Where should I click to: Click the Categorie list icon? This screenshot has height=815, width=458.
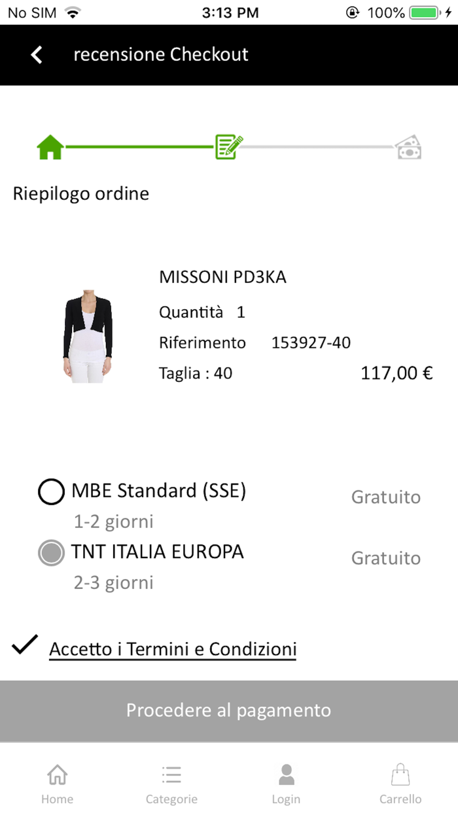pos(171,774)
